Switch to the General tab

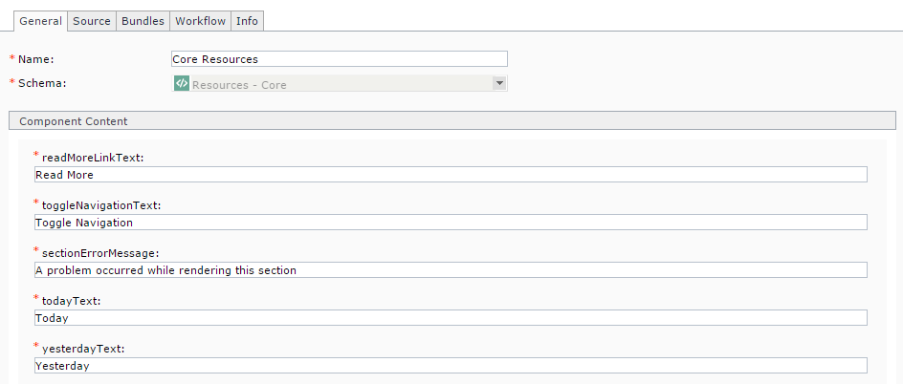point(40,21)
